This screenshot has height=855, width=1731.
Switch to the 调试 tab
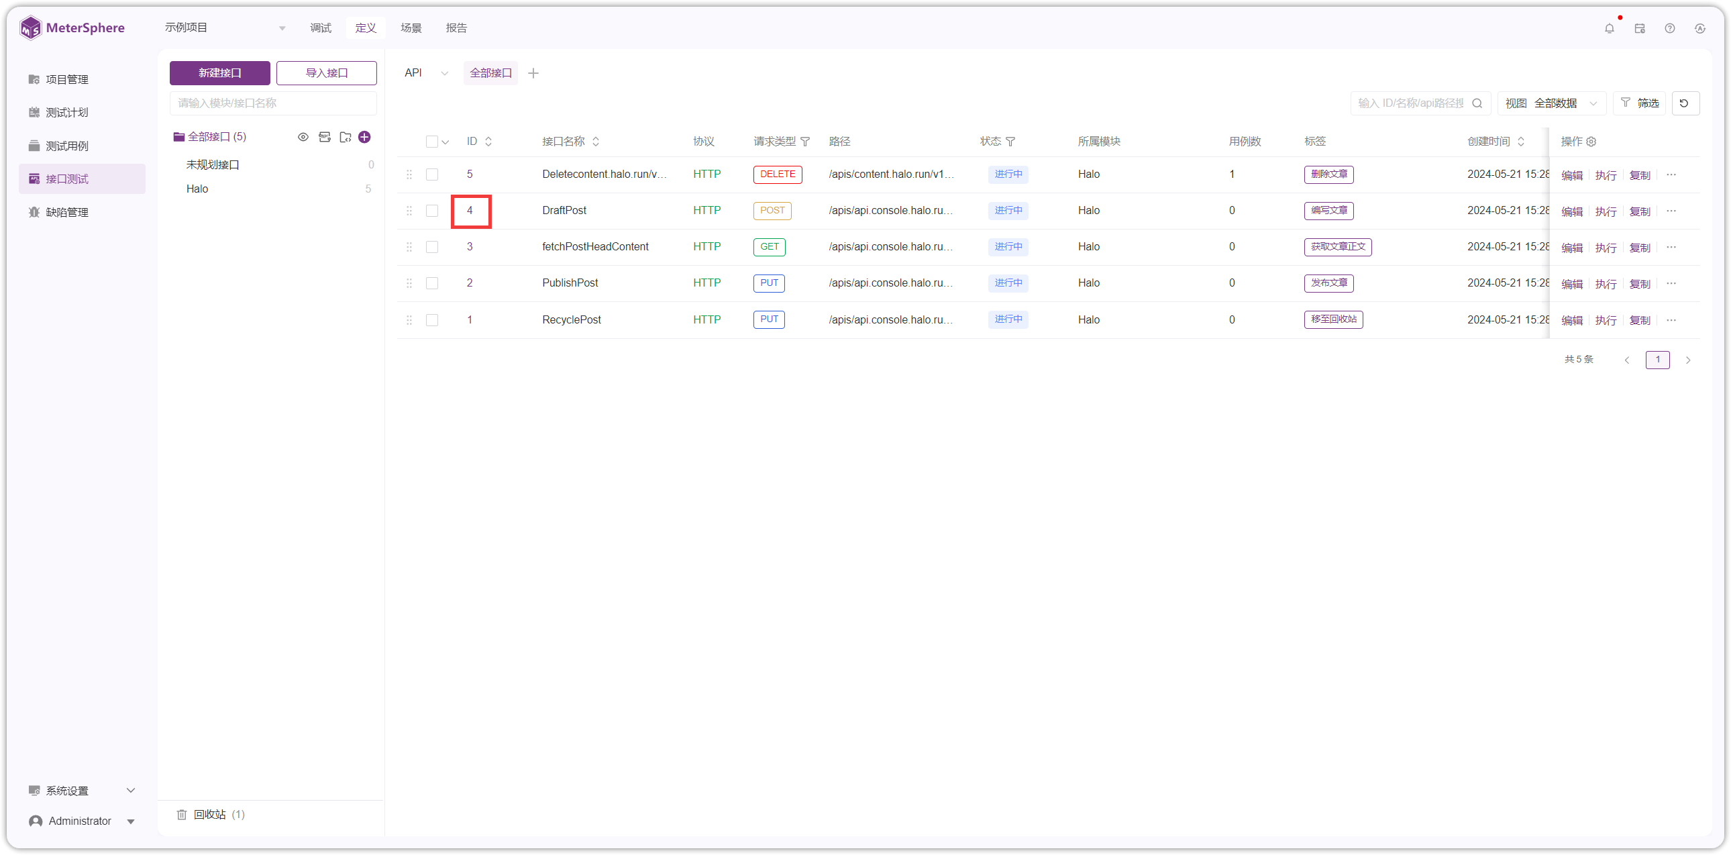point(321,28)
